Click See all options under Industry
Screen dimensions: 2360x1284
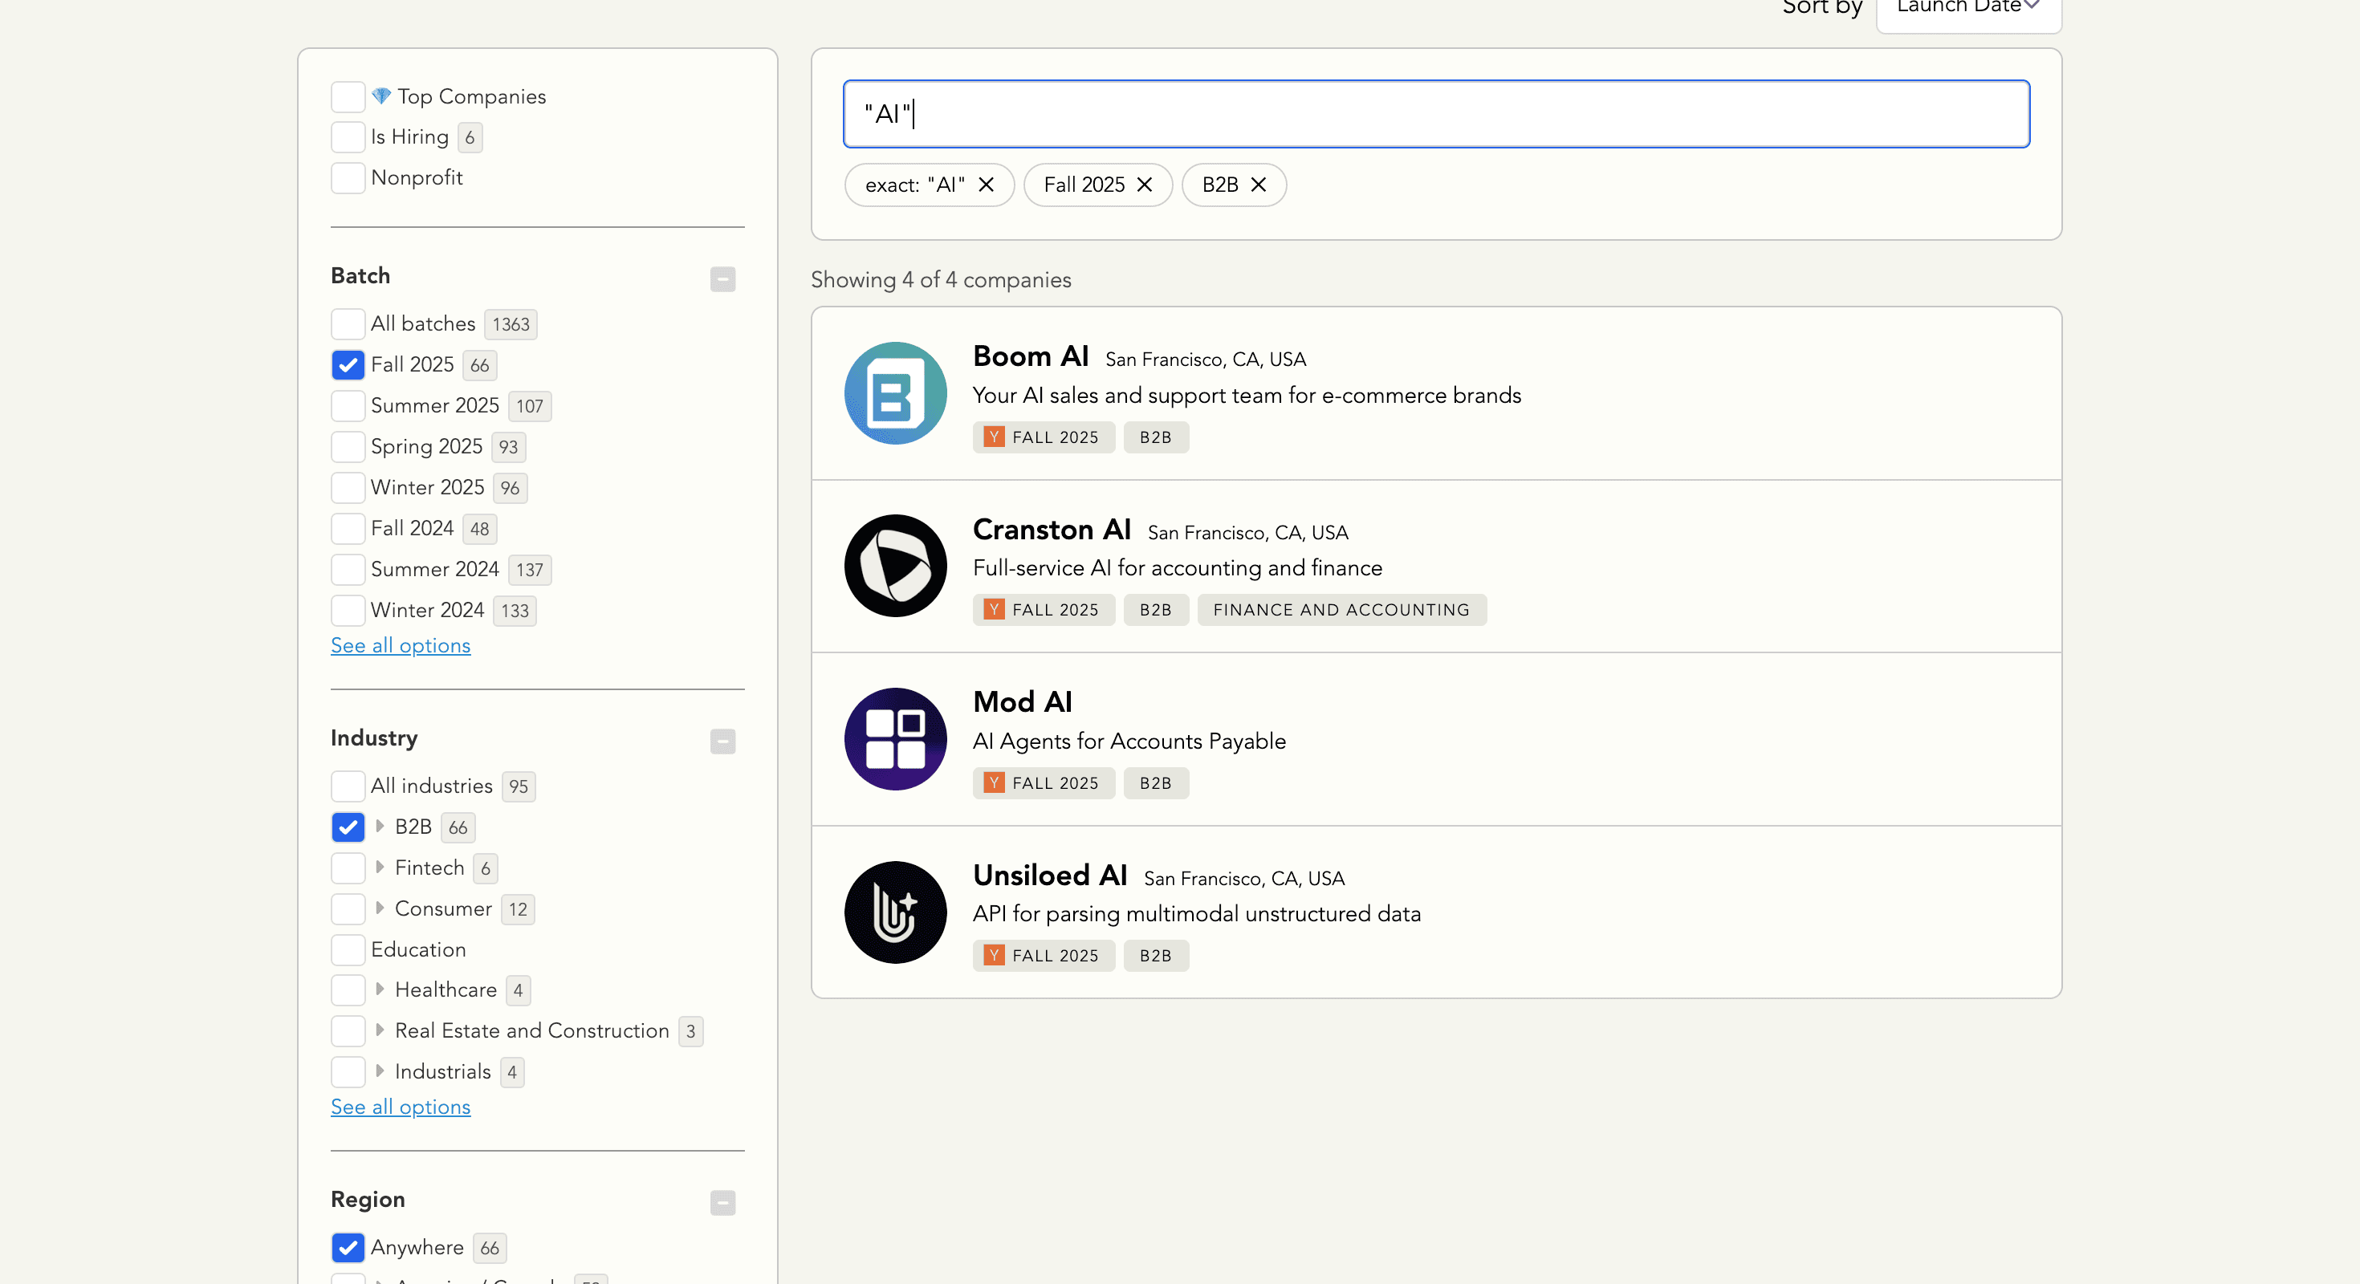tap(401, 1107)
